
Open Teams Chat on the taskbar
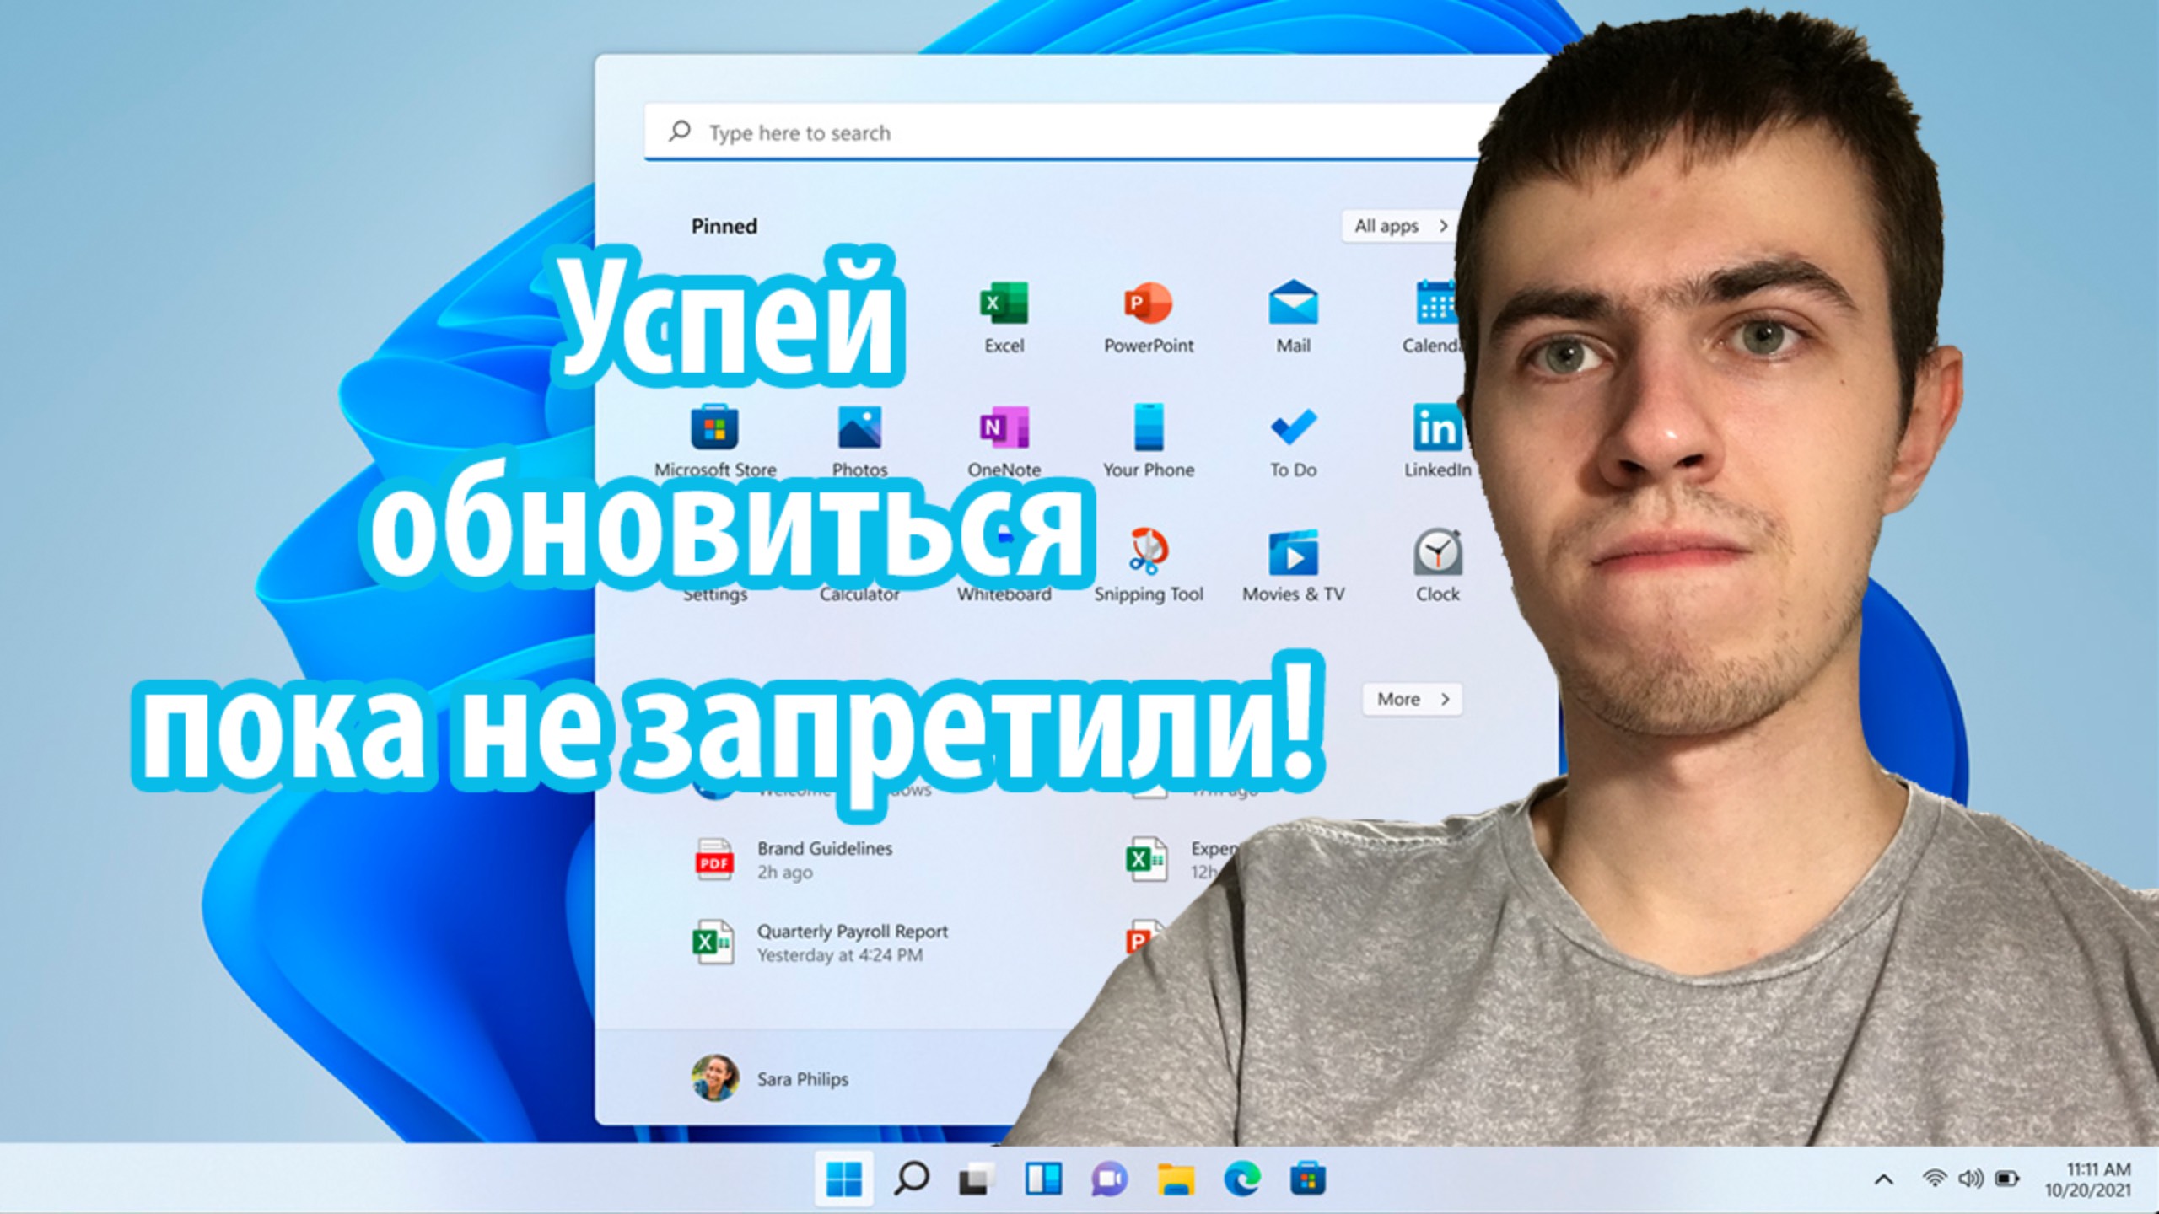coord(1109,1179)
